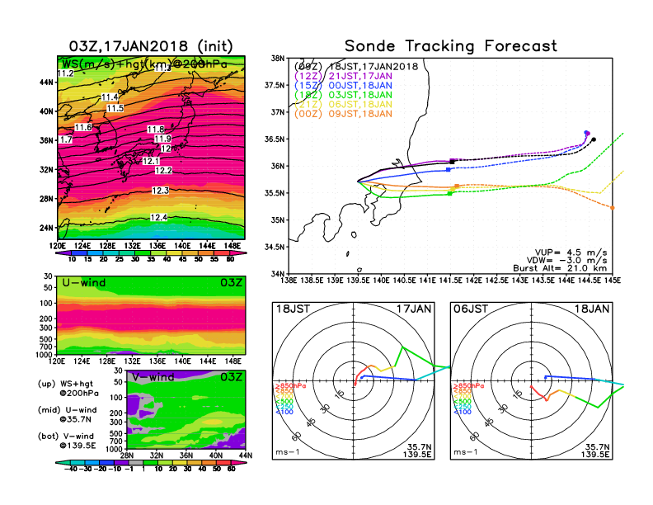Click the orange square burst marker
Image resolution: width=653 pixels, height=505 pixels.
(x=457, y=186)
